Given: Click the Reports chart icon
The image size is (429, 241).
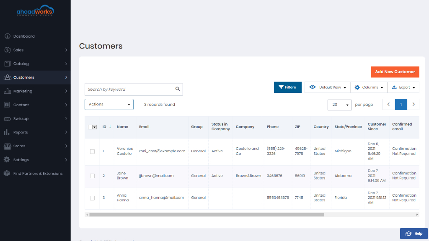Looking at the screenshot, I should [7, 132].
